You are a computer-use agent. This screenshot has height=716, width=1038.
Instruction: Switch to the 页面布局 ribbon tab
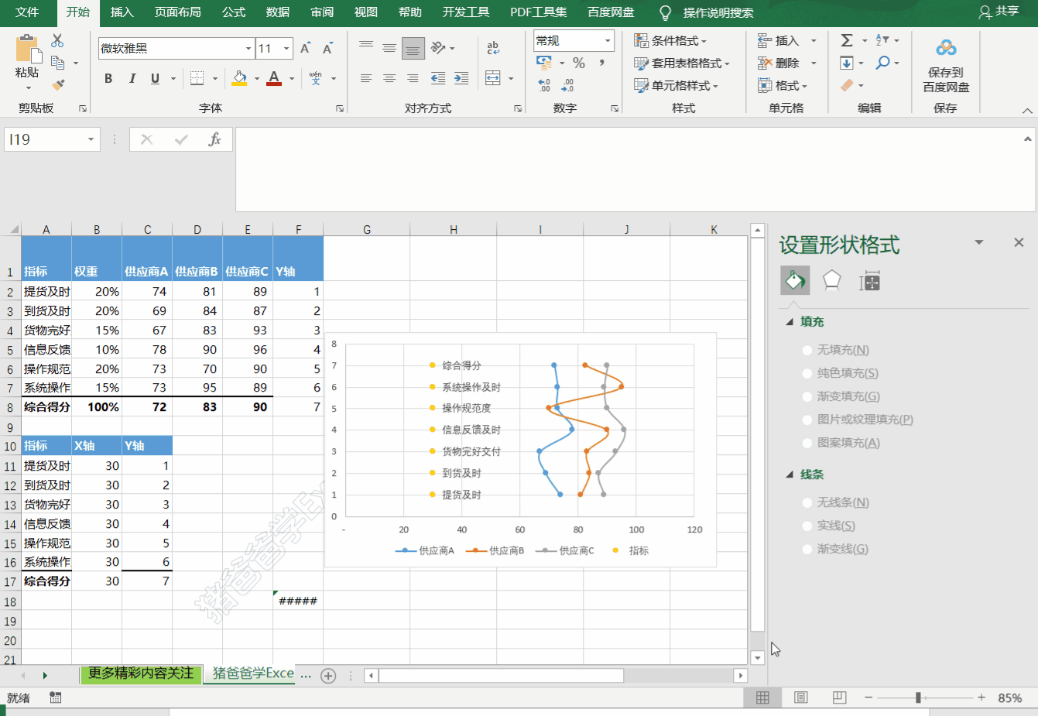coord(177,12)
